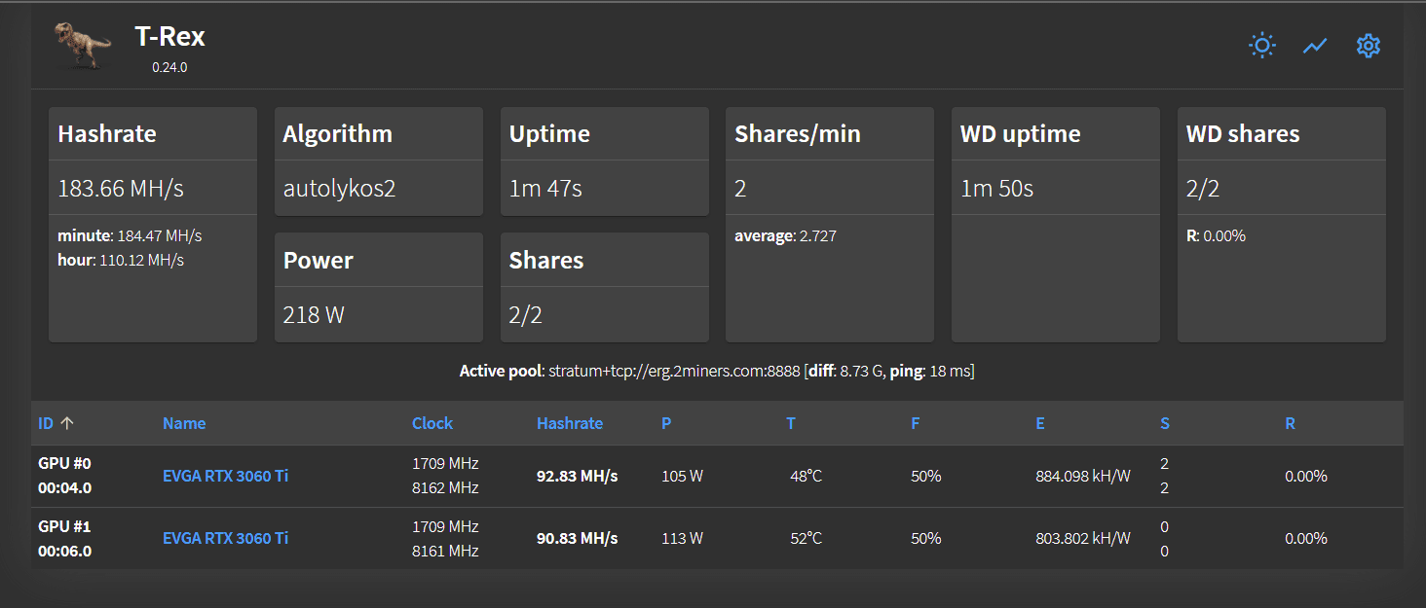Select total hashrate 183.66 MH/s
This screenshot has height=608, width=1426.
(121, 188)
